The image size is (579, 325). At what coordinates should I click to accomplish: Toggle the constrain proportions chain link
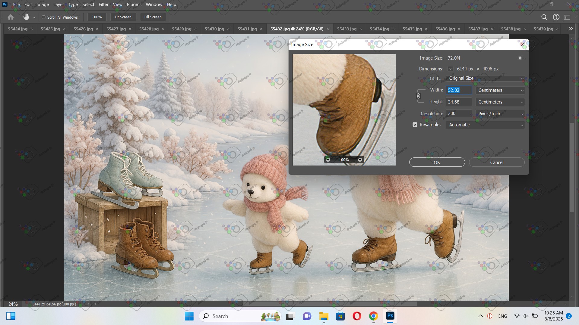418,96
